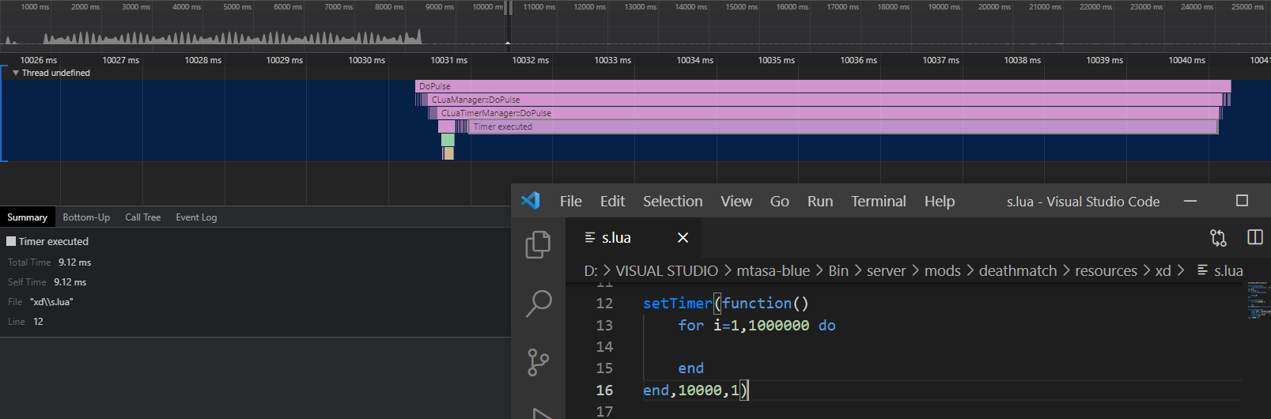Collapse the Thread undefined track

(16, 73)
